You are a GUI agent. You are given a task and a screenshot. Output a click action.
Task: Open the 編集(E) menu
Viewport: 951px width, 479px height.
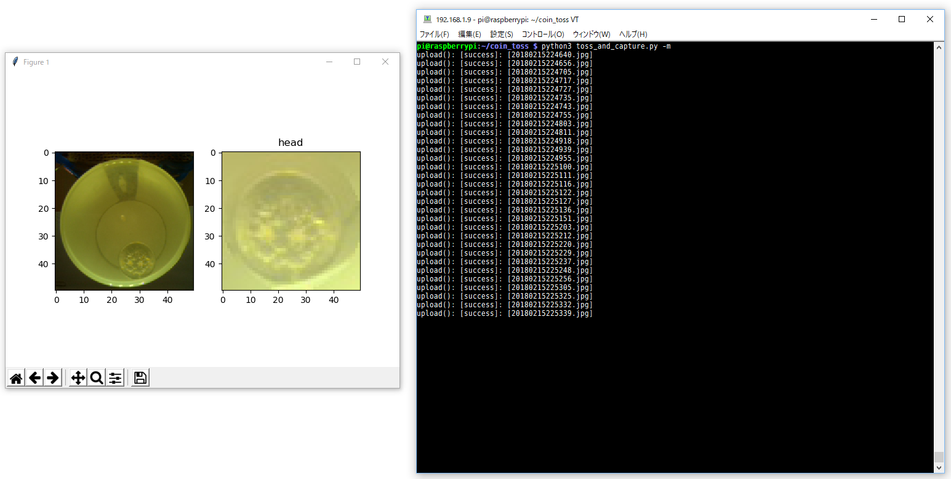coord(470,34)
